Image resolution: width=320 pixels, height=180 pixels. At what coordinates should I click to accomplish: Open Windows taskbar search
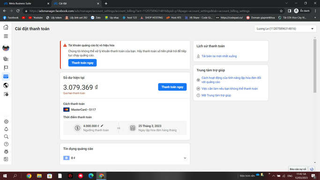(15, 176)
